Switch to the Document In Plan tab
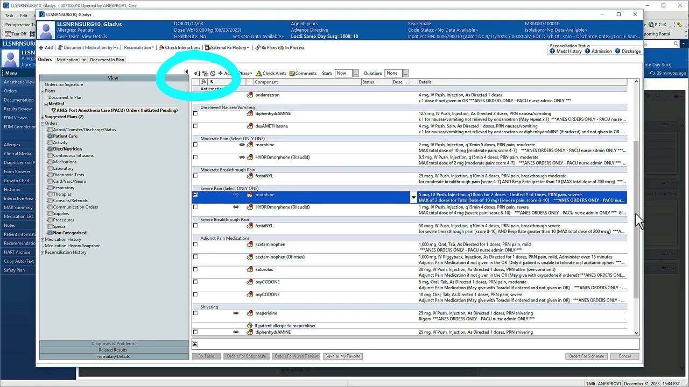 [x=107, y=60]
